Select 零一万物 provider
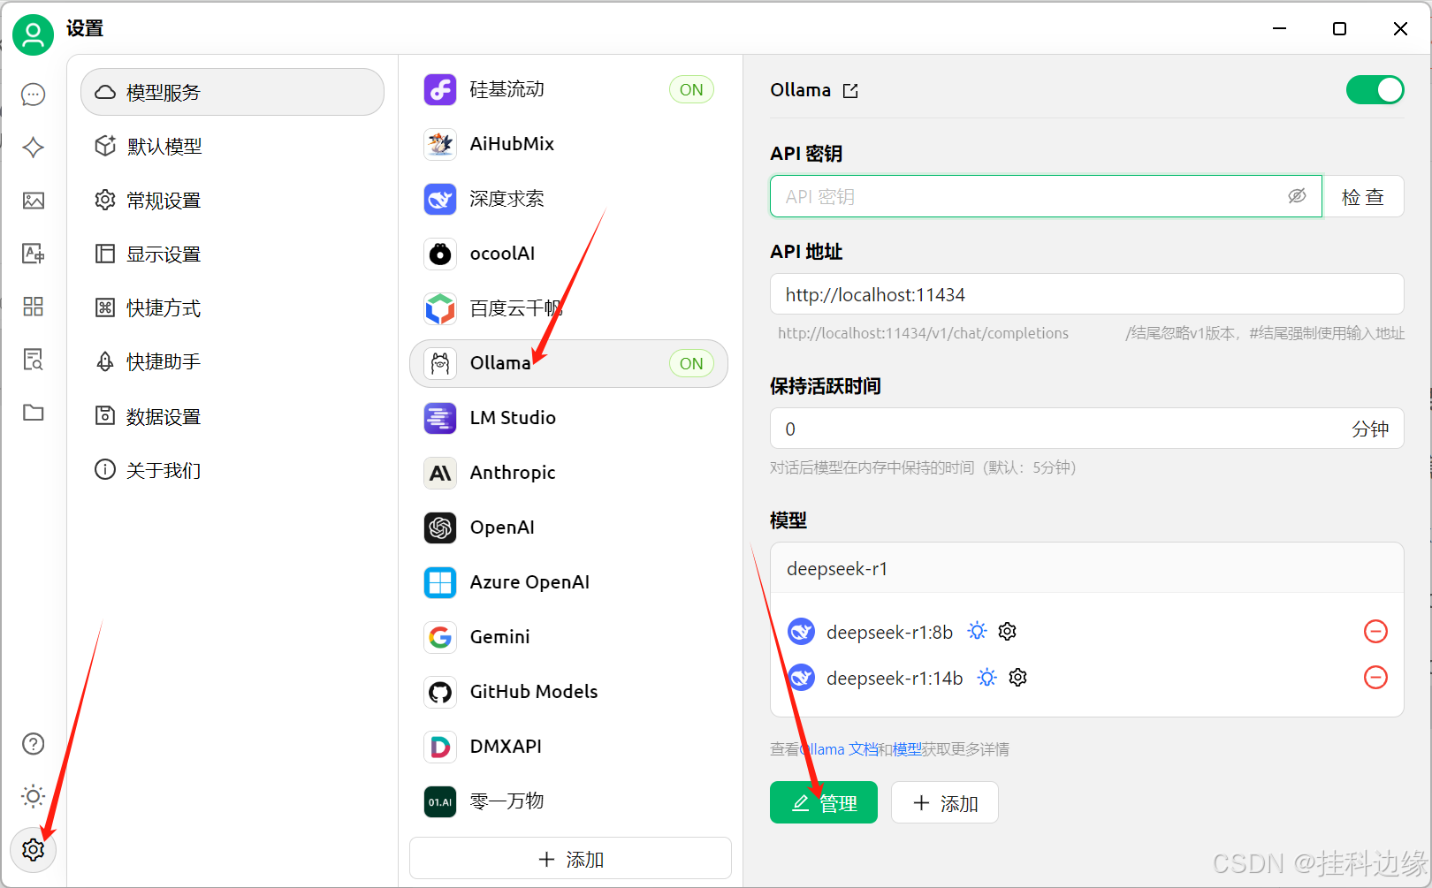Image resolution: width=1432 pixels, height=888 pixels. pyautogui.click(x=568, y=801)
